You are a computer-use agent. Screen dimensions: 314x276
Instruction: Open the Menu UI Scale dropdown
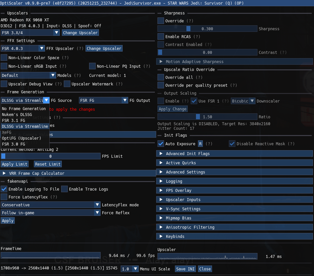point(130,269)
